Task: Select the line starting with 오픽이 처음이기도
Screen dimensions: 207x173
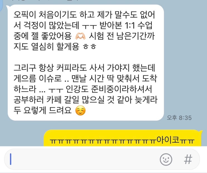Action: coord(84,14)
